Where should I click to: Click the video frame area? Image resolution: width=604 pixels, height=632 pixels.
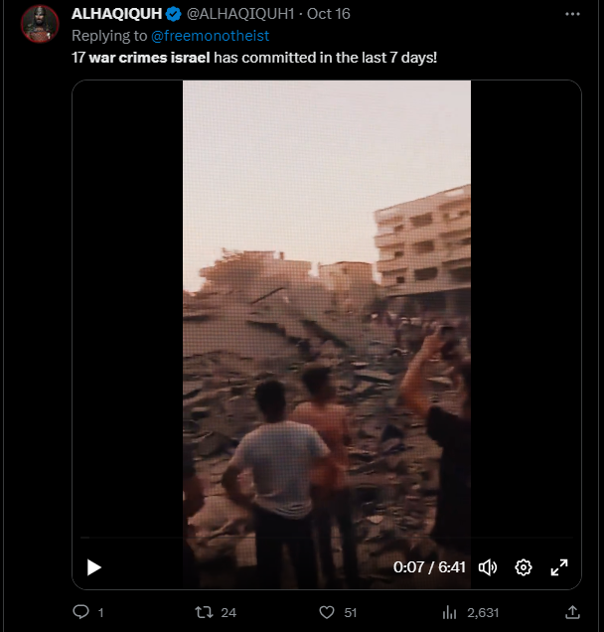tap(327, 298)
